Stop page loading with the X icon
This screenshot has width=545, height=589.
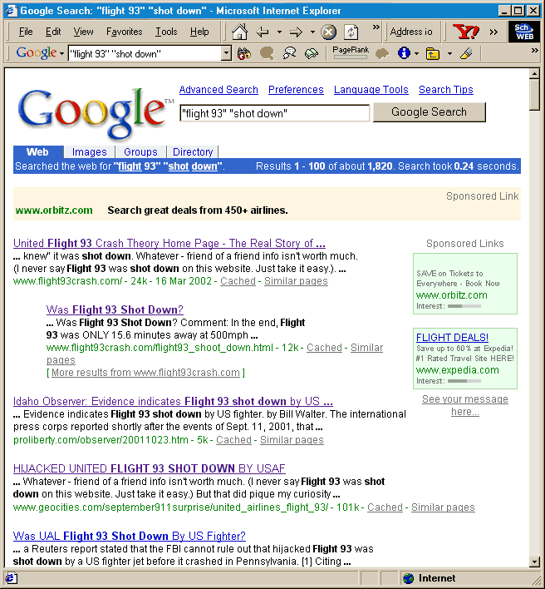328,32
